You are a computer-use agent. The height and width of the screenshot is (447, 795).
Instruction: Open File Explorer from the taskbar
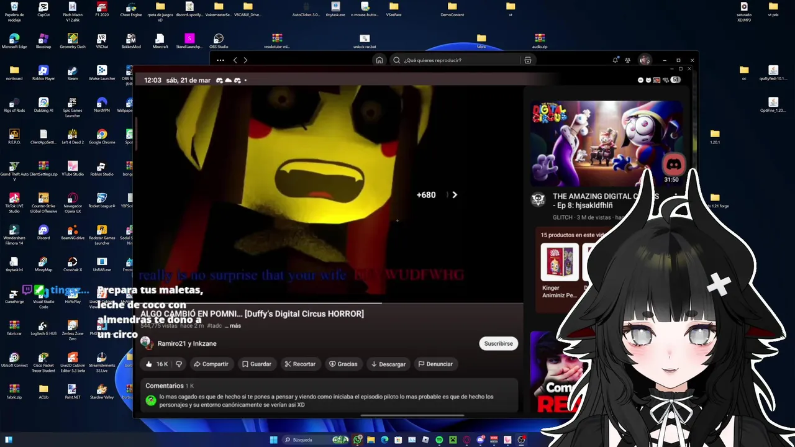(371, 440)
